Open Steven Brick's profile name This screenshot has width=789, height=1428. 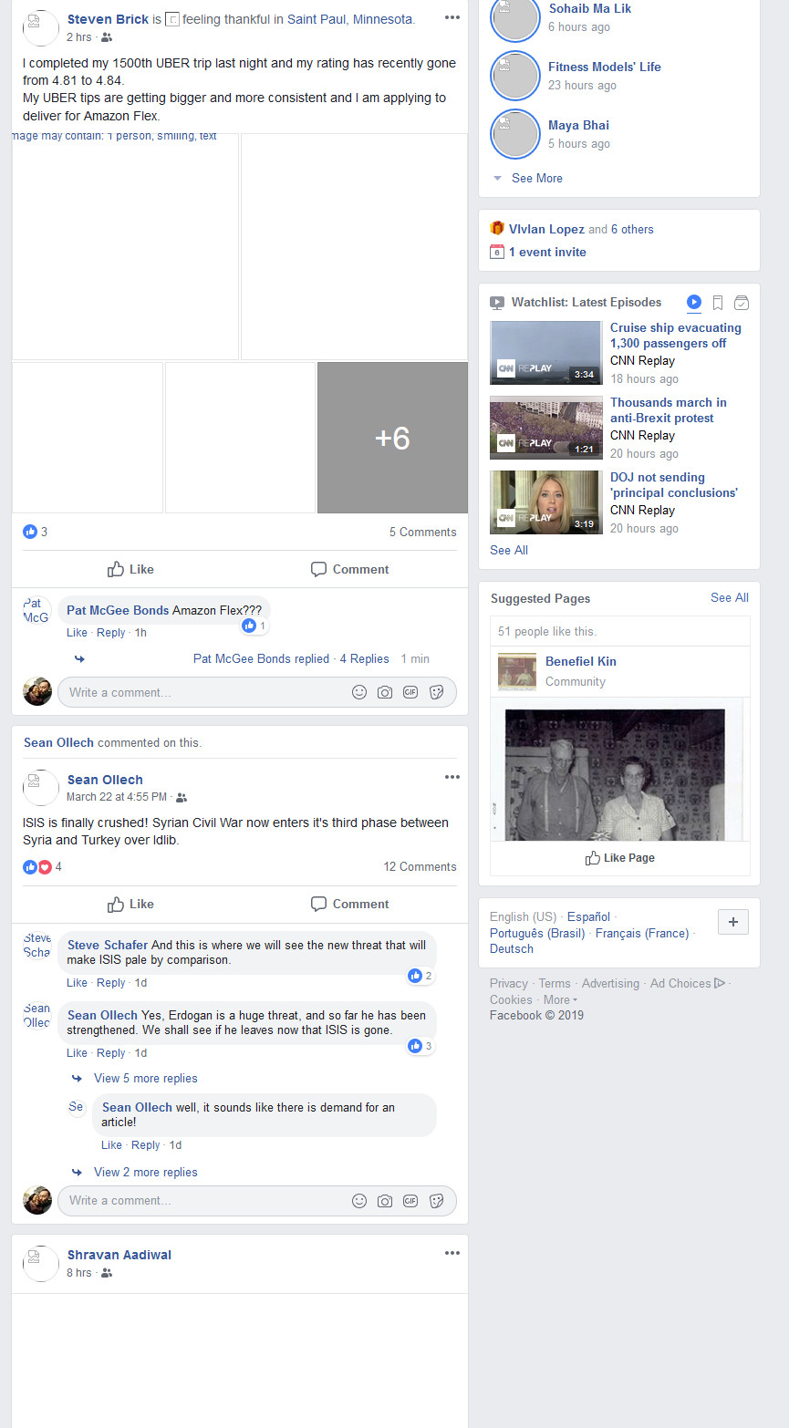[x=108, y=19]
